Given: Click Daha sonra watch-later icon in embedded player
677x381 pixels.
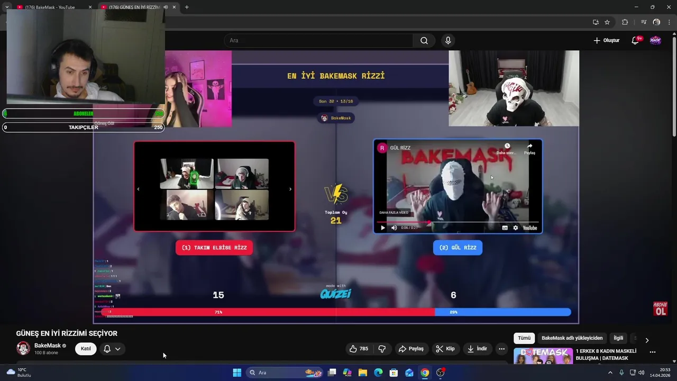Looking at the screenshot, I should tap(507, 149).
